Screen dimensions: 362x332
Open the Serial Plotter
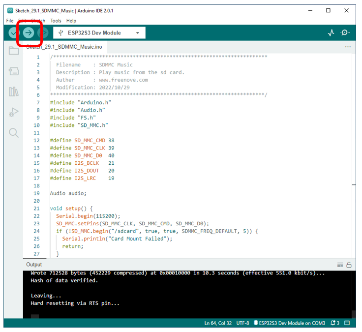point(331,33)
